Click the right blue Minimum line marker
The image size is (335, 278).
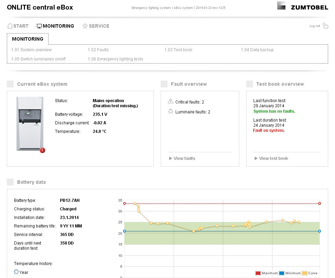pos(320,231)
